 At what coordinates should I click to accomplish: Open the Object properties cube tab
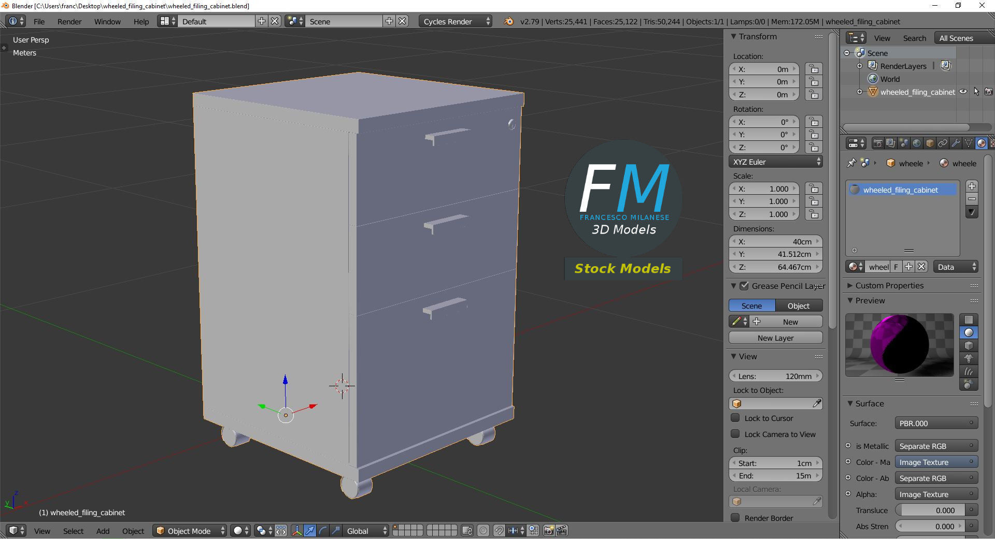930,143
